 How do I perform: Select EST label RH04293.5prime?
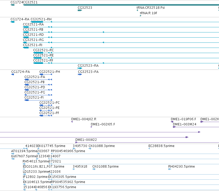point(181,167)
